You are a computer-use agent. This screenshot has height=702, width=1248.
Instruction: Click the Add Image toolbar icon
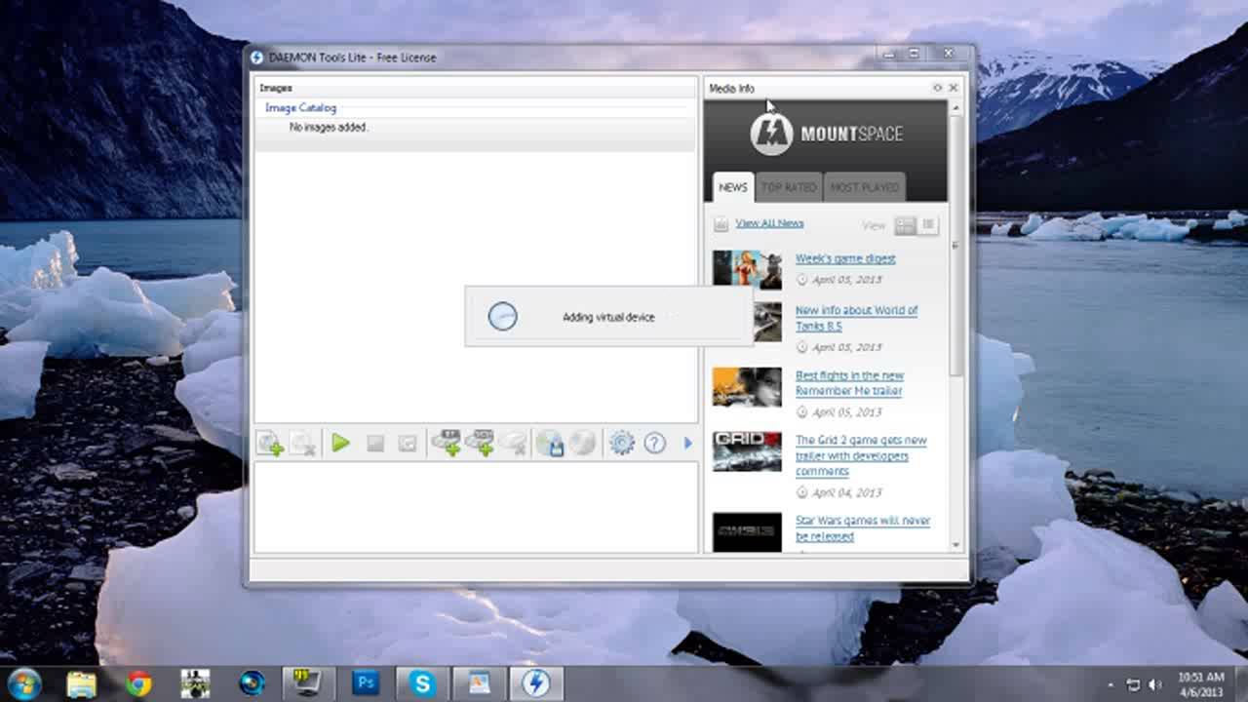(270, 444)
